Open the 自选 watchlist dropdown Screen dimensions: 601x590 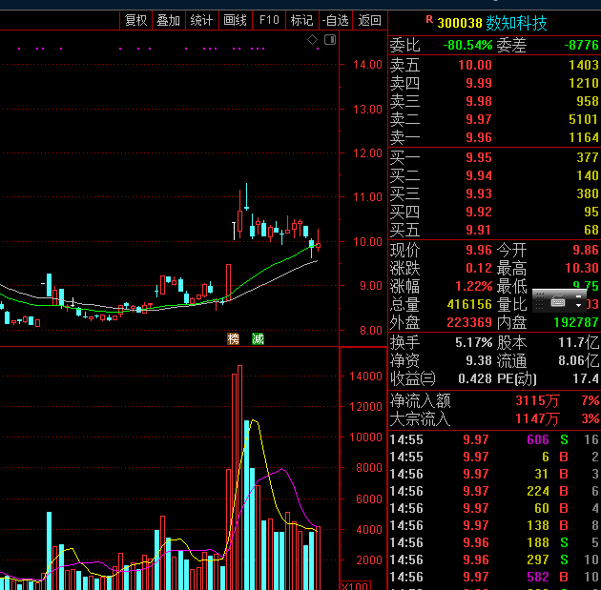click(335, 20)
